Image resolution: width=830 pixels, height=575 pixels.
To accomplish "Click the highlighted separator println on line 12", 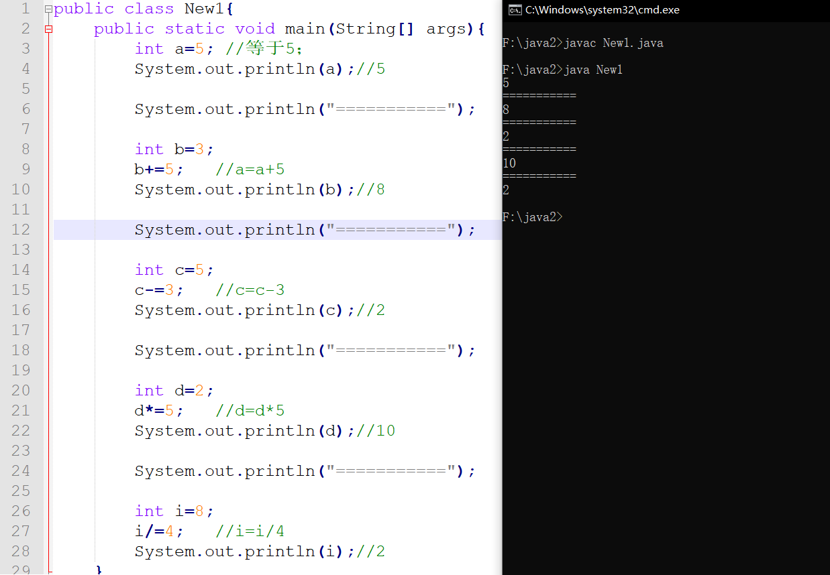I will tap(305, 230).
